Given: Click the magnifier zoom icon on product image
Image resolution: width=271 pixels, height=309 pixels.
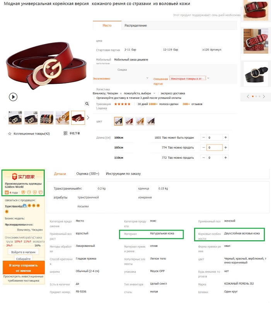Looking at the screenshot, I should (x=87, y=104).
